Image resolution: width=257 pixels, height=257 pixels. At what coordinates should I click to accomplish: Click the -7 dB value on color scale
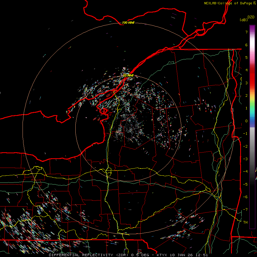tap(245, 210)
